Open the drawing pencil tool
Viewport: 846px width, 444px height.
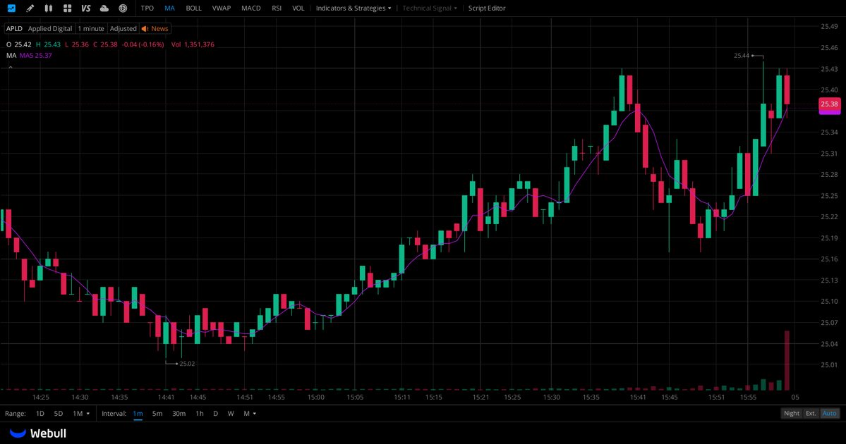[30, 8]
